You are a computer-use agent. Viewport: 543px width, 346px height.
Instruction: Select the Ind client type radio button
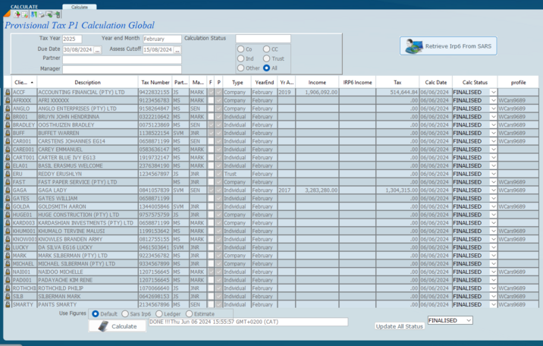point(240,58)
